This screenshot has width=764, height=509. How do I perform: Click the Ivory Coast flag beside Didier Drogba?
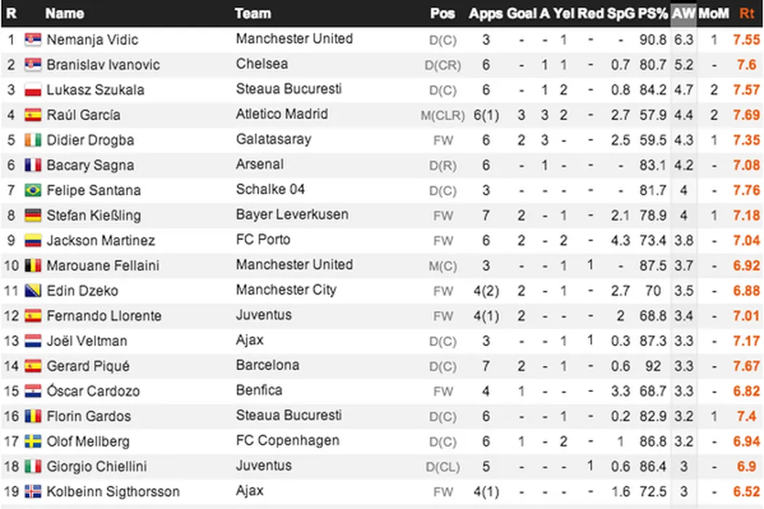33,140
